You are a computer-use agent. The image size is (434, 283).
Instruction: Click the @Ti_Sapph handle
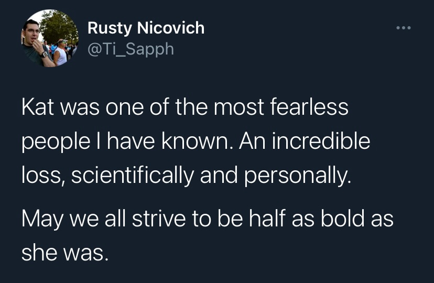[x=131, y=49]
